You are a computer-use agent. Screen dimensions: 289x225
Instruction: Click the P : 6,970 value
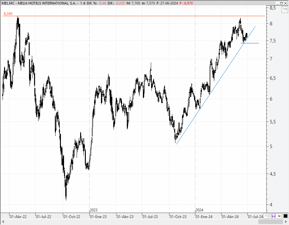click(x=186, y=3)
